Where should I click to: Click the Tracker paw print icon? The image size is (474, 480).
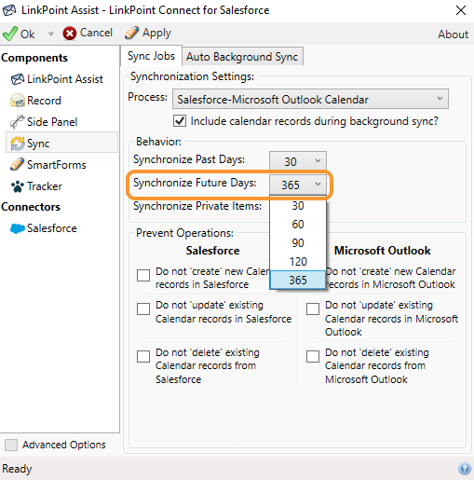18,186
